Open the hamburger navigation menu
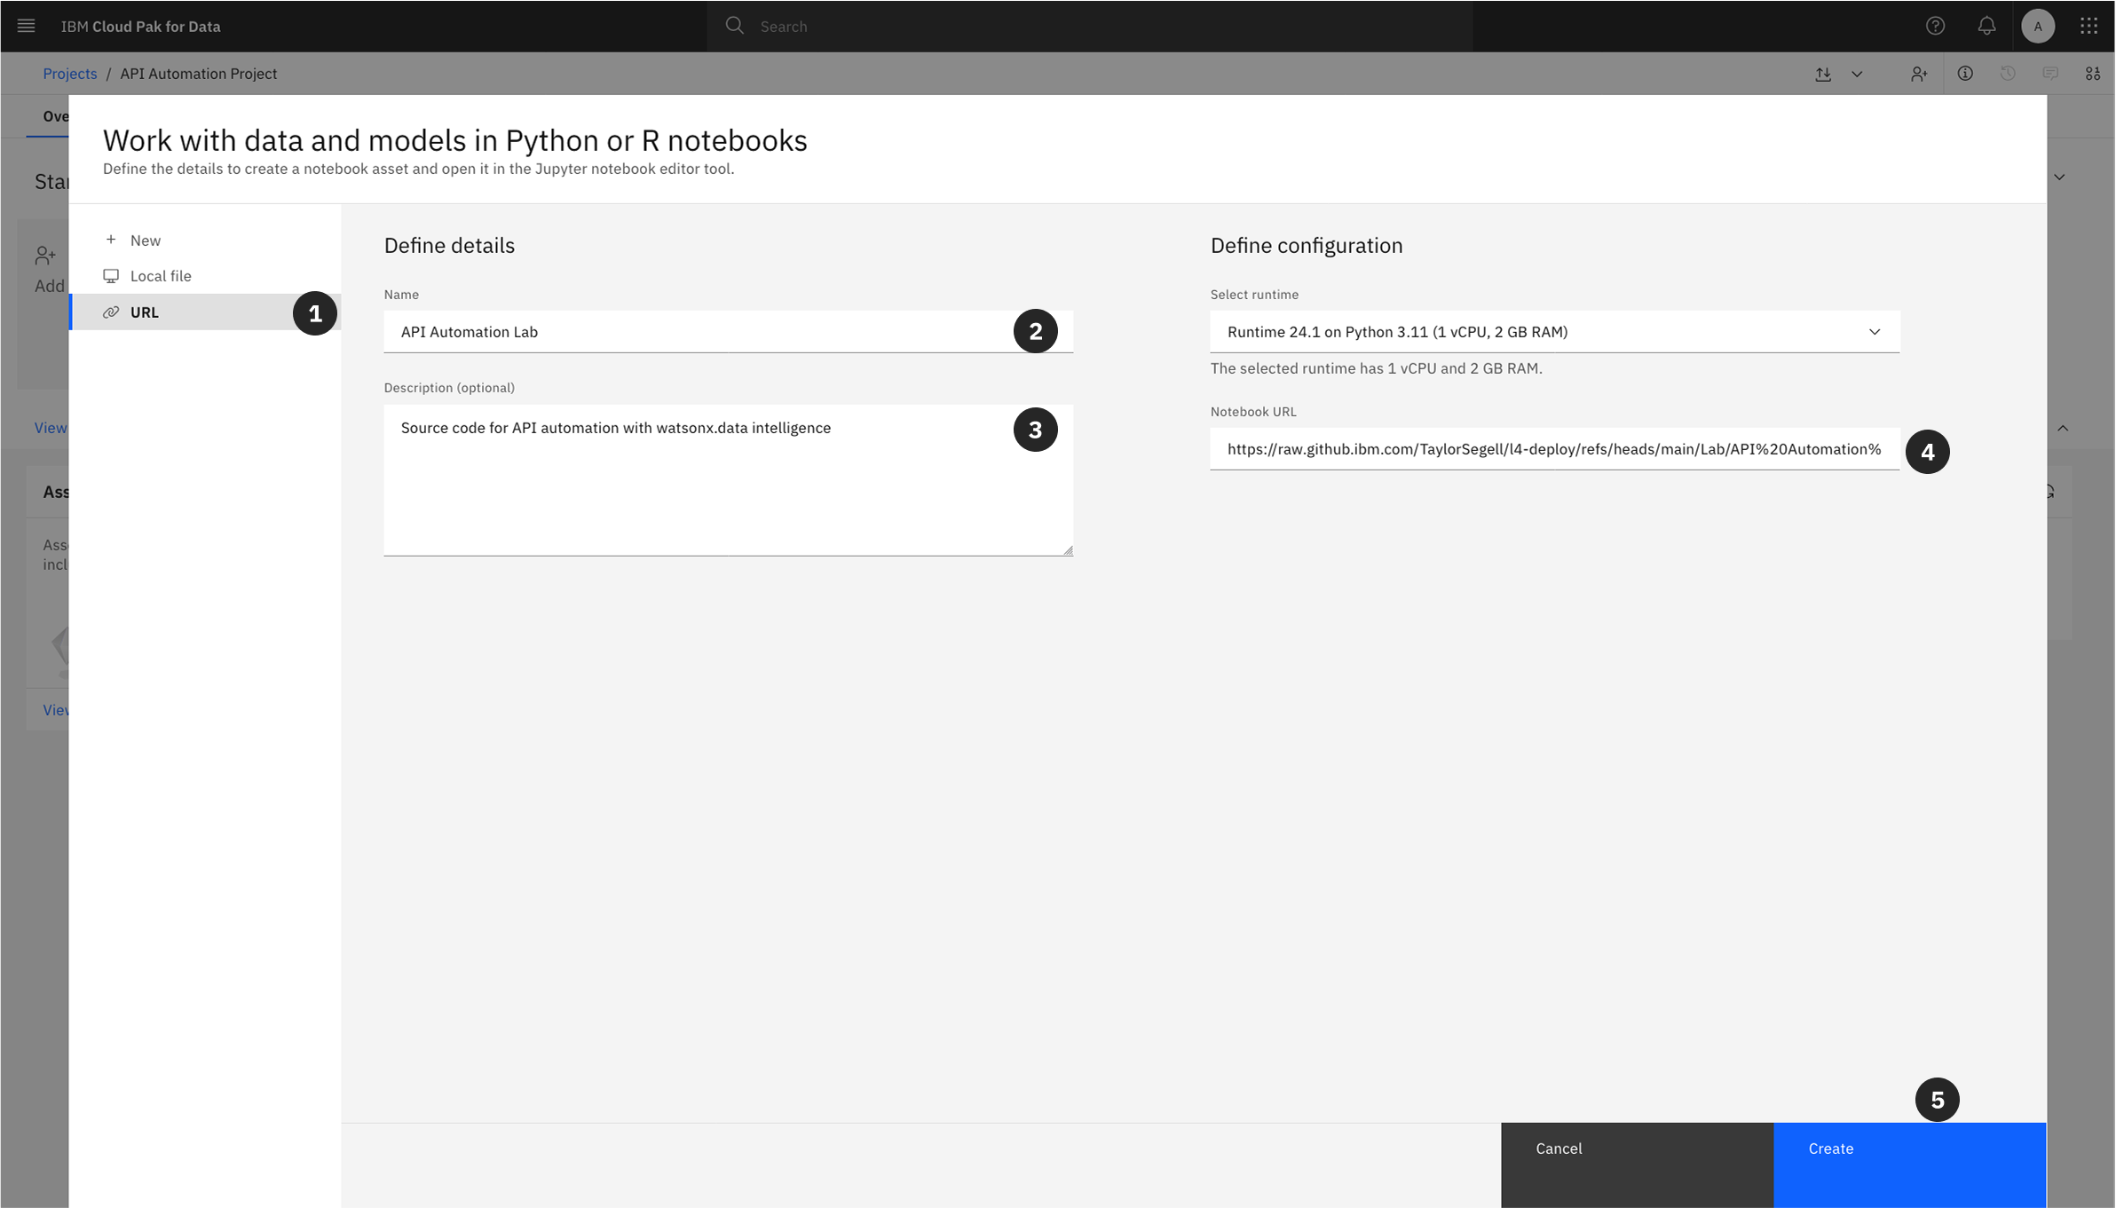2116x1208 pixels. [x=26, y=26]
